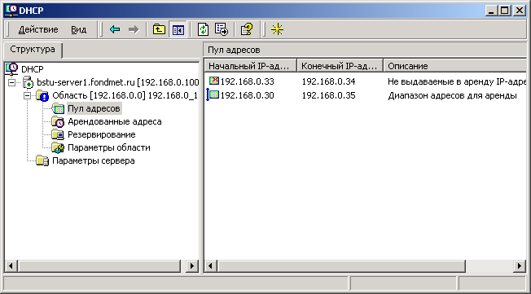Click right scroll arrow in tree pane
This screenshot has width=531, height=294.
pyautogui.click(x=192, y=265)
